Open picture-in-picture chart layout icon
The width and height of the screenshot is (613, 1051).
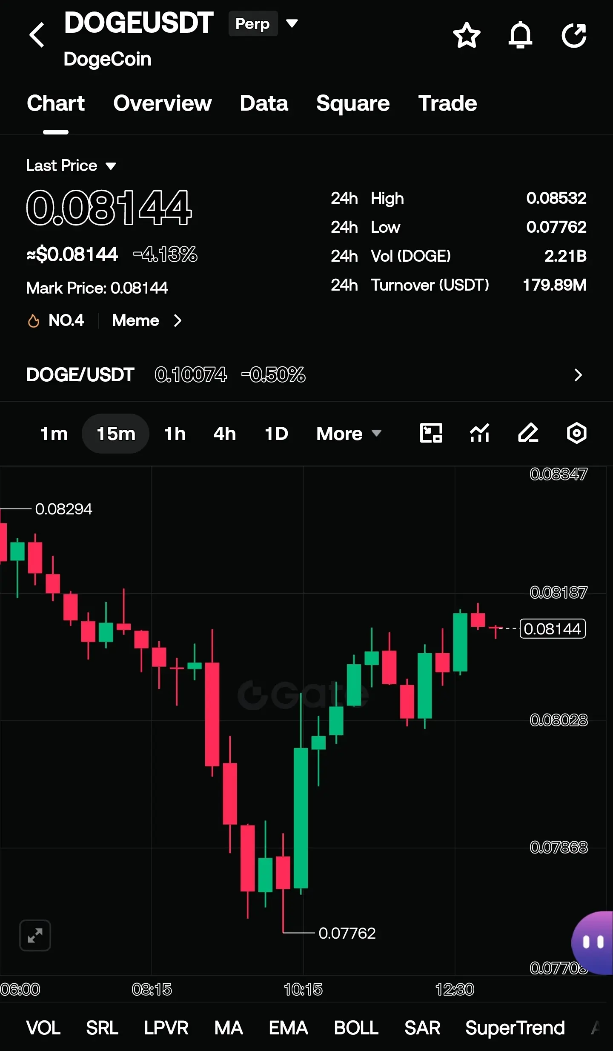(x=431, y=433)
